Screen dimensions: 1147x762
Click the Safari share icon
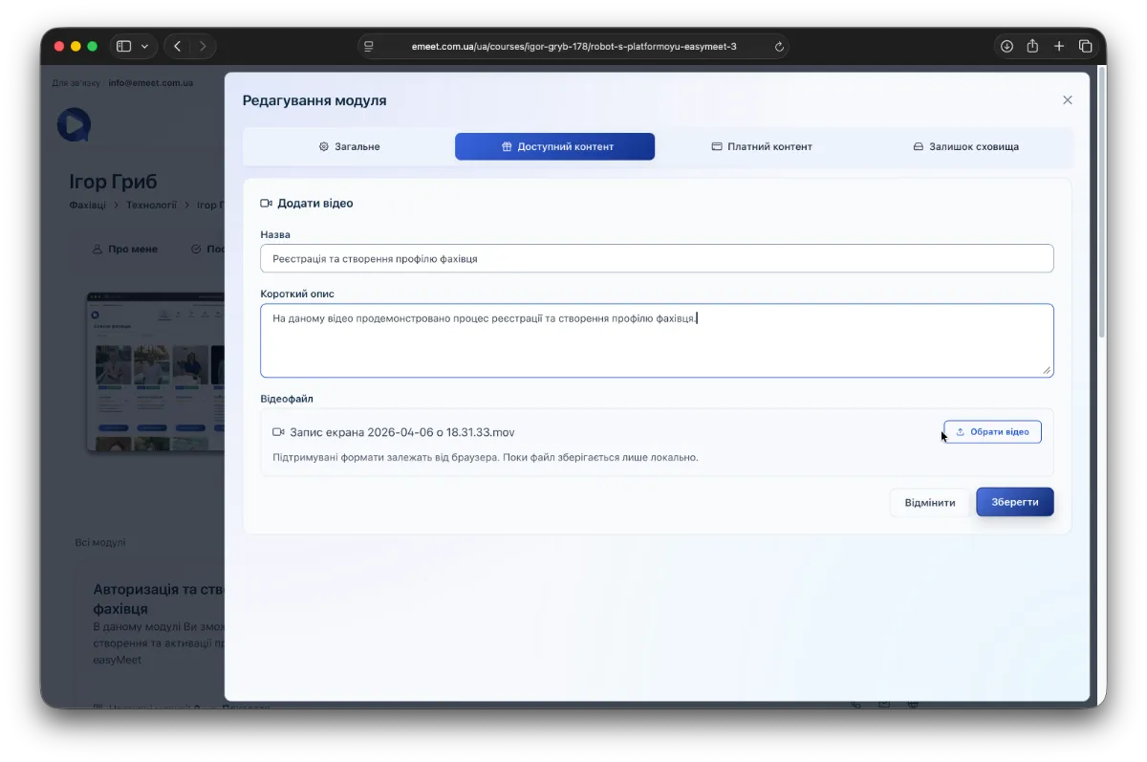coord(1032,46)
